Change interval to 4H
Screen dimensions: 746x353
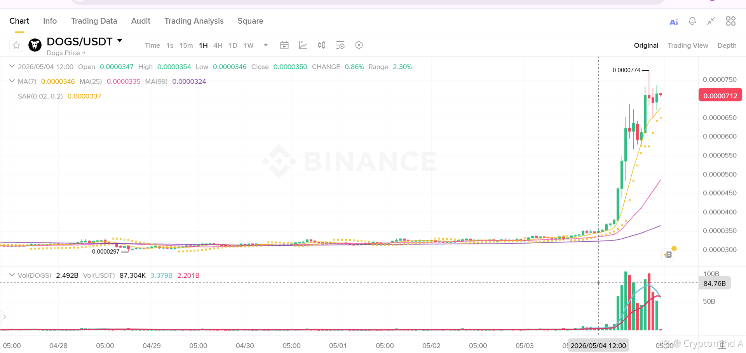tap(218, 45)
